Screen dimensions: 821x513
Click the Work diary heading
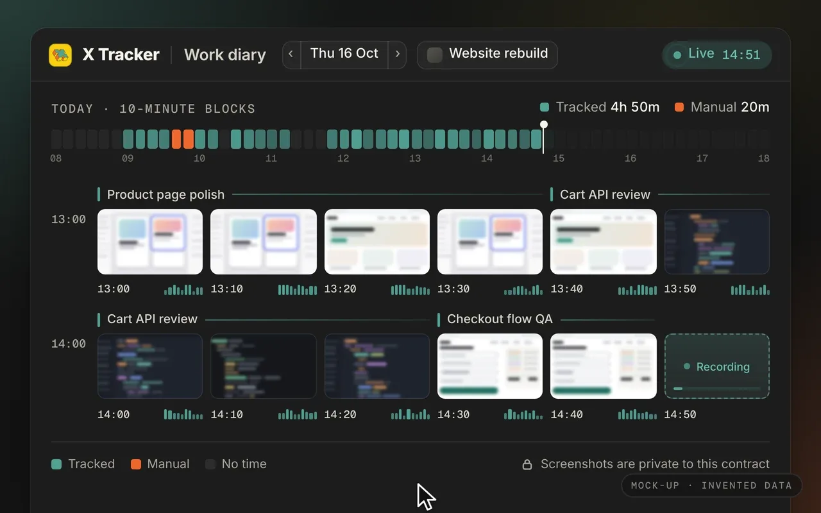click(225, 55)
